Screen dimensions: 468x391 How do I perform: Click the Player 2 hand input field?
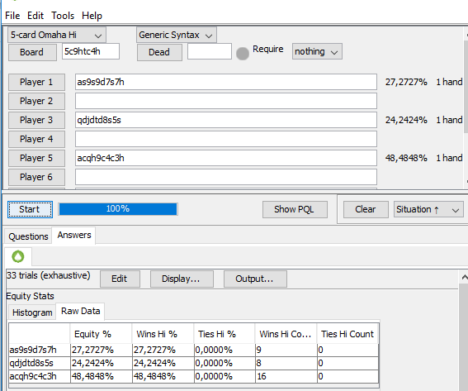[x=226, y=101]
